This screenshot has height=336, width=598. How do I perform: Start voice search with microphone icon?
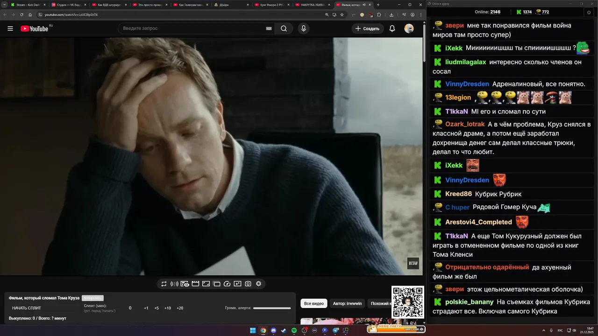[304, 28]
